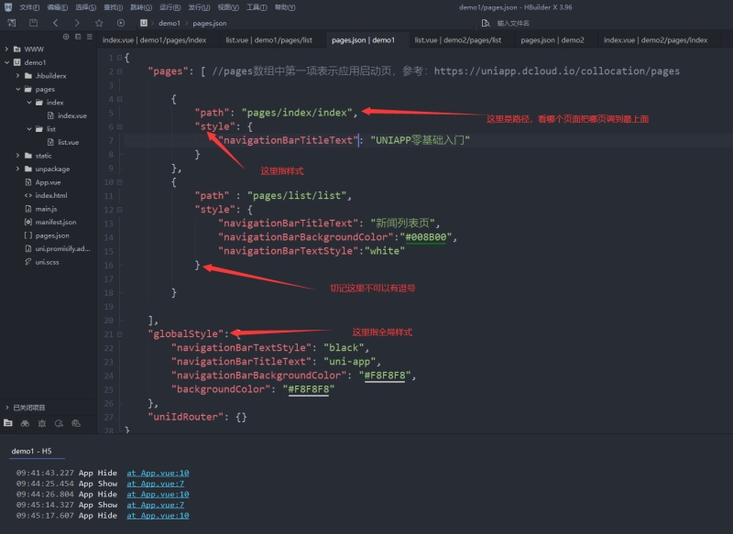Fold the globalStyle block at line 21
The height and width of the screenshot is (534, 733).
coord(119,334)
